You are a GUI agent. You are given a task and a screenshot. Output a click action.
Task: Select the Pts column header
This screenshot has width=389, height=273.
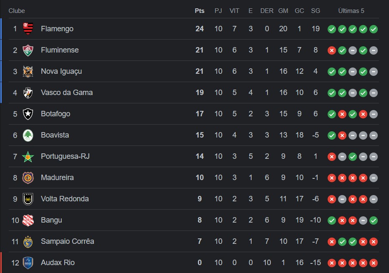coord(200,11)
